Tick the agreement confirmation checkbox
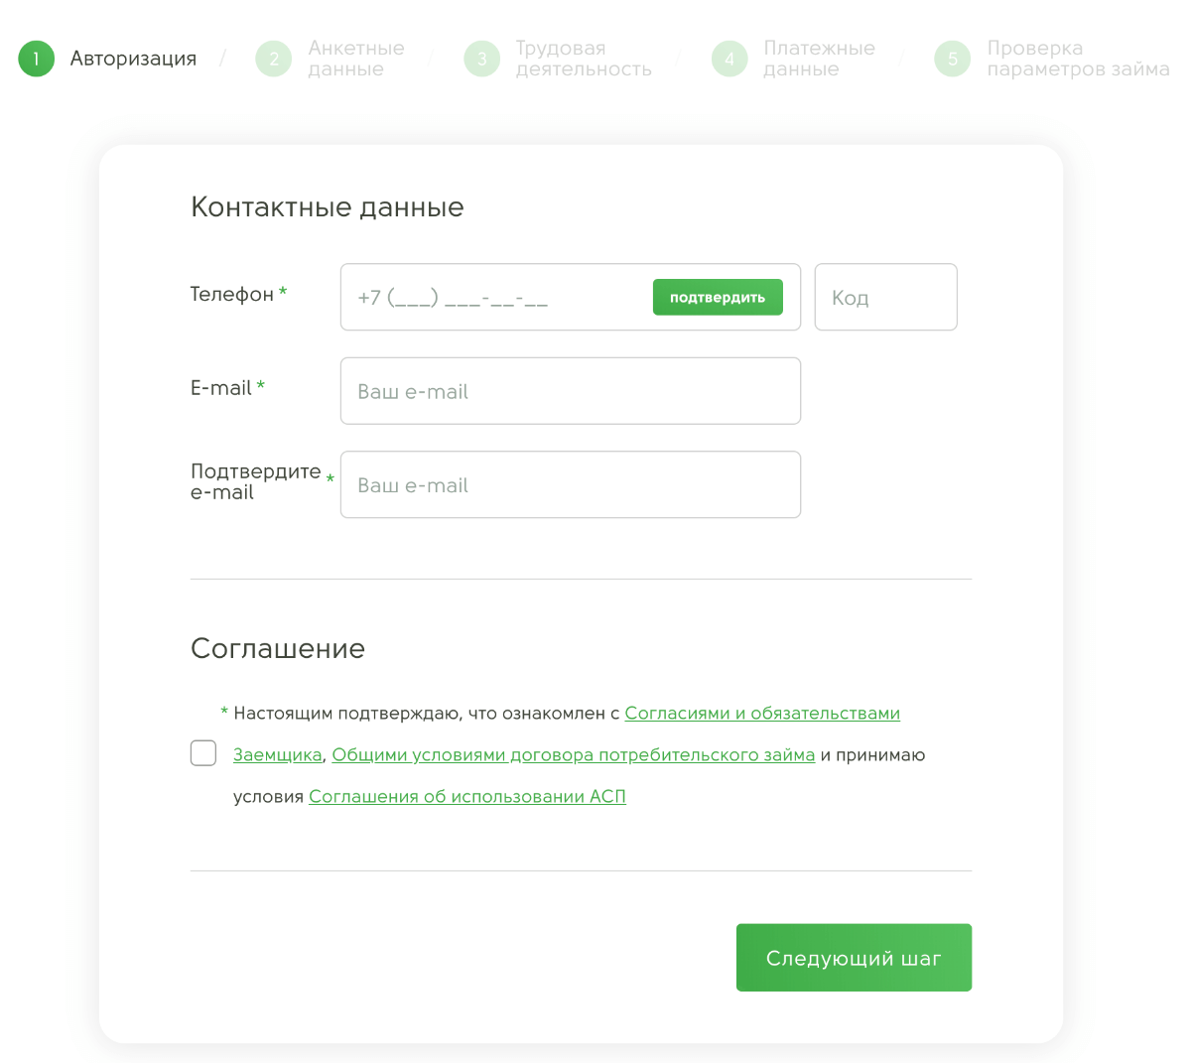The image size is (1191, 1063). [x=203, y=753]
